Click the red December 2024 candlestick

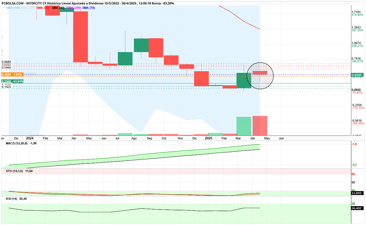tap(201, 79)
